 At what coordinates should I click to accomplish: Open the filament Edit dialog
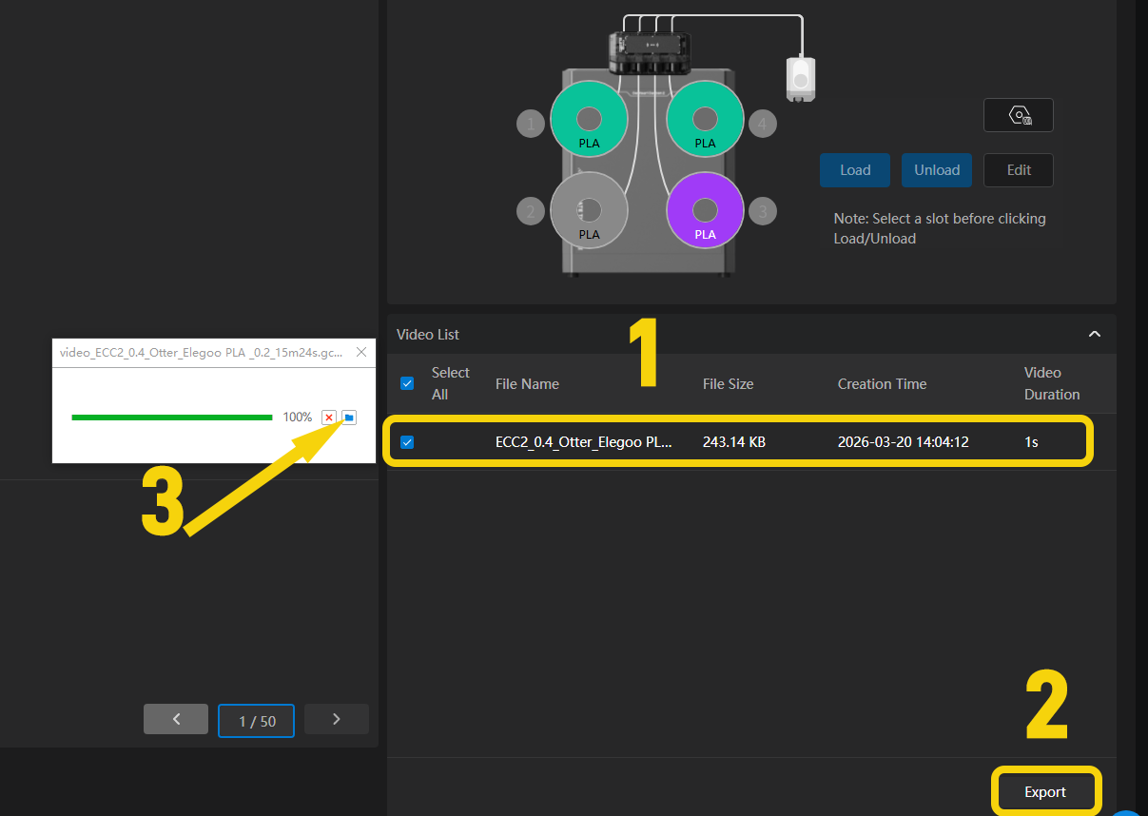coord(1018,170)
